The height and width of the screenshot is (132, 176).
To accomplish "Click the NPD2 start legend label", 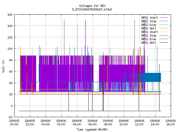I will point(150,18).
